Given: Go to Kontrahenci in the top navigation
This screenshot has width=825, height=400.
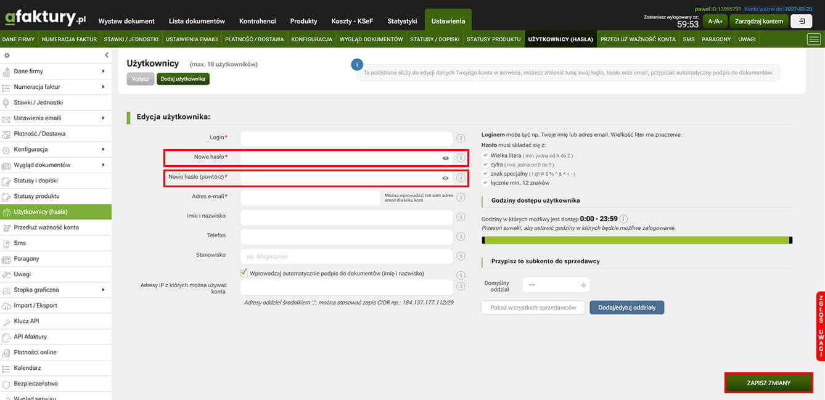Looking at the screenshot, I should coord(257,21).
